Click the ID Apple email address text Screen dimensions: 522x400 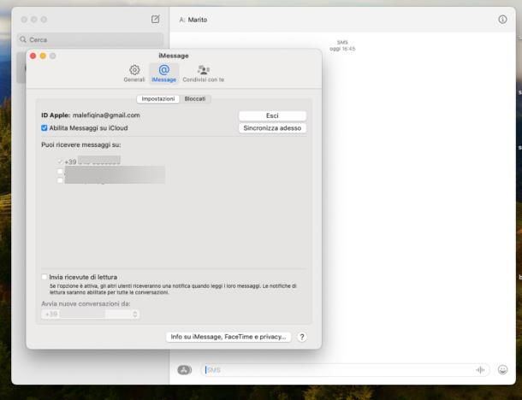coord(106,115)
